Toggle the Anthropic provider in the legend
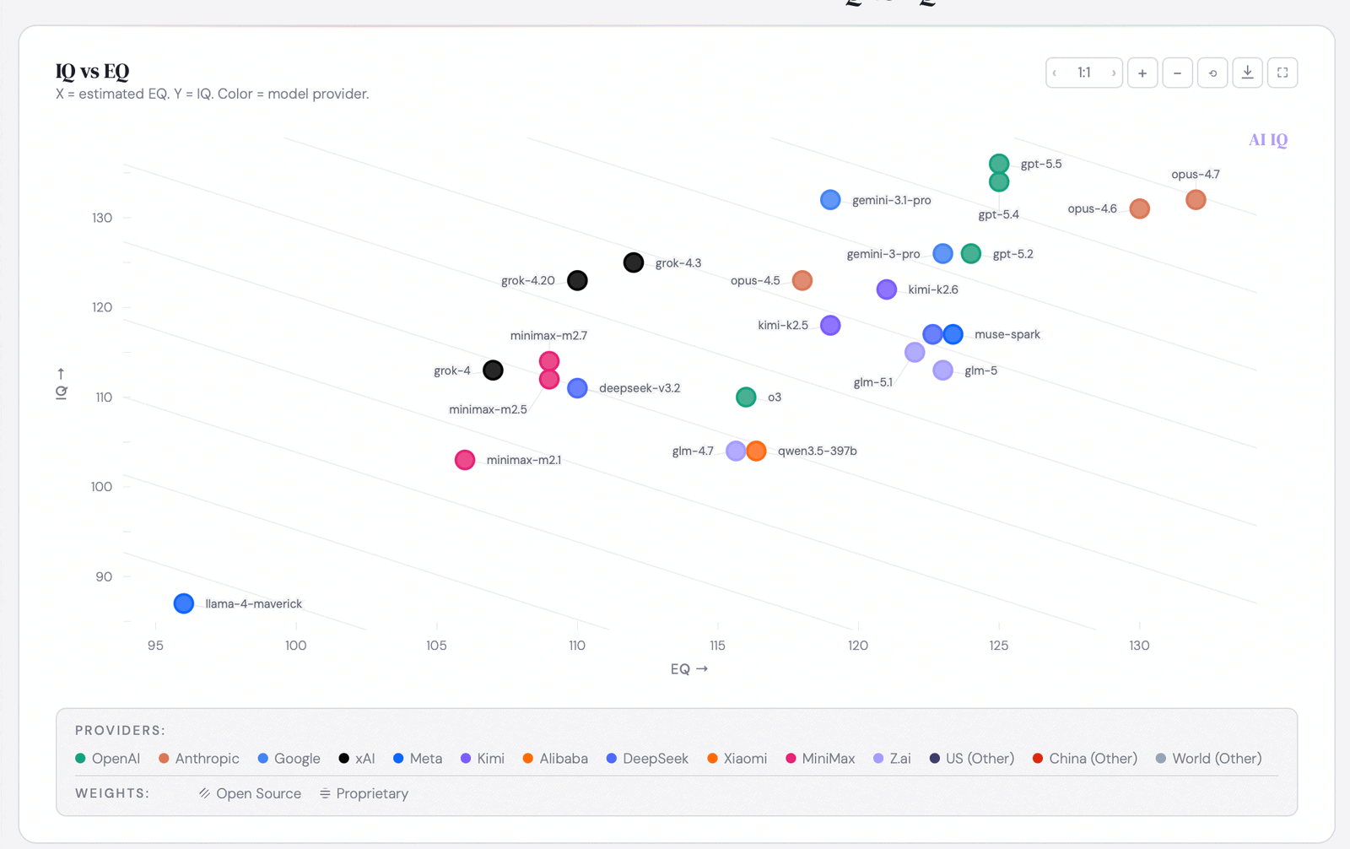 [199, 759]
